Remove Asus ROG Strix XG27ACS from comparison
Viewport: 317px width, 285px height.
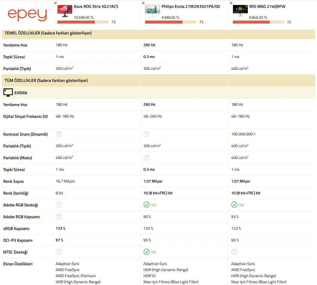[x=55, y=3]
